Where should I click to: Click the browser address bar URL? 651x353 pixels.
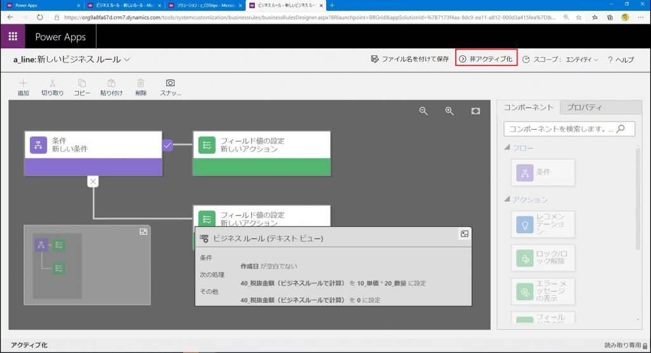(x=310, y=17)
